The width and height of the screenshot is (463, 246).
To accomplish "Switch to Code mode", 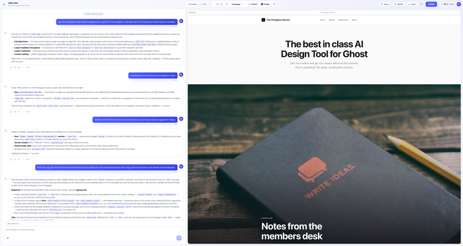I will coord(203,4).
